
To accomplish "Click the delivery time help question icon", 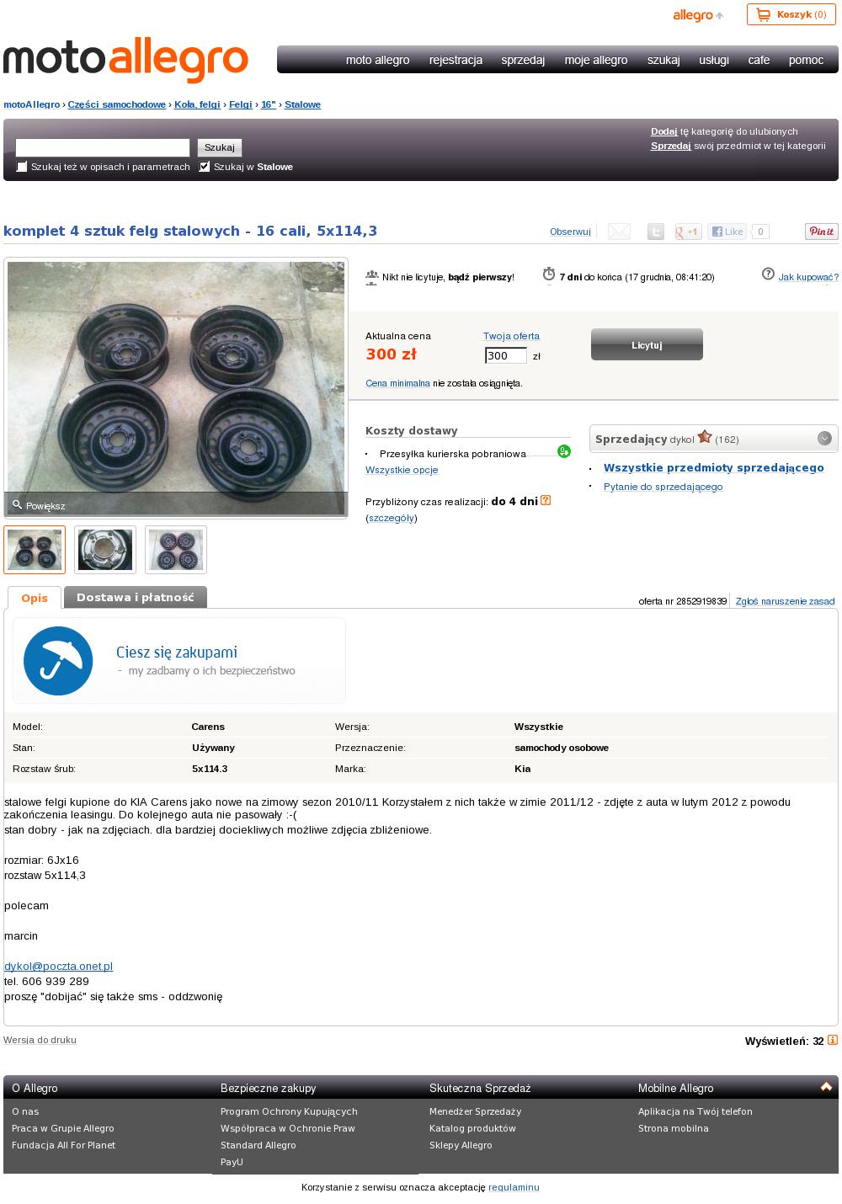I will coord(546,500).
